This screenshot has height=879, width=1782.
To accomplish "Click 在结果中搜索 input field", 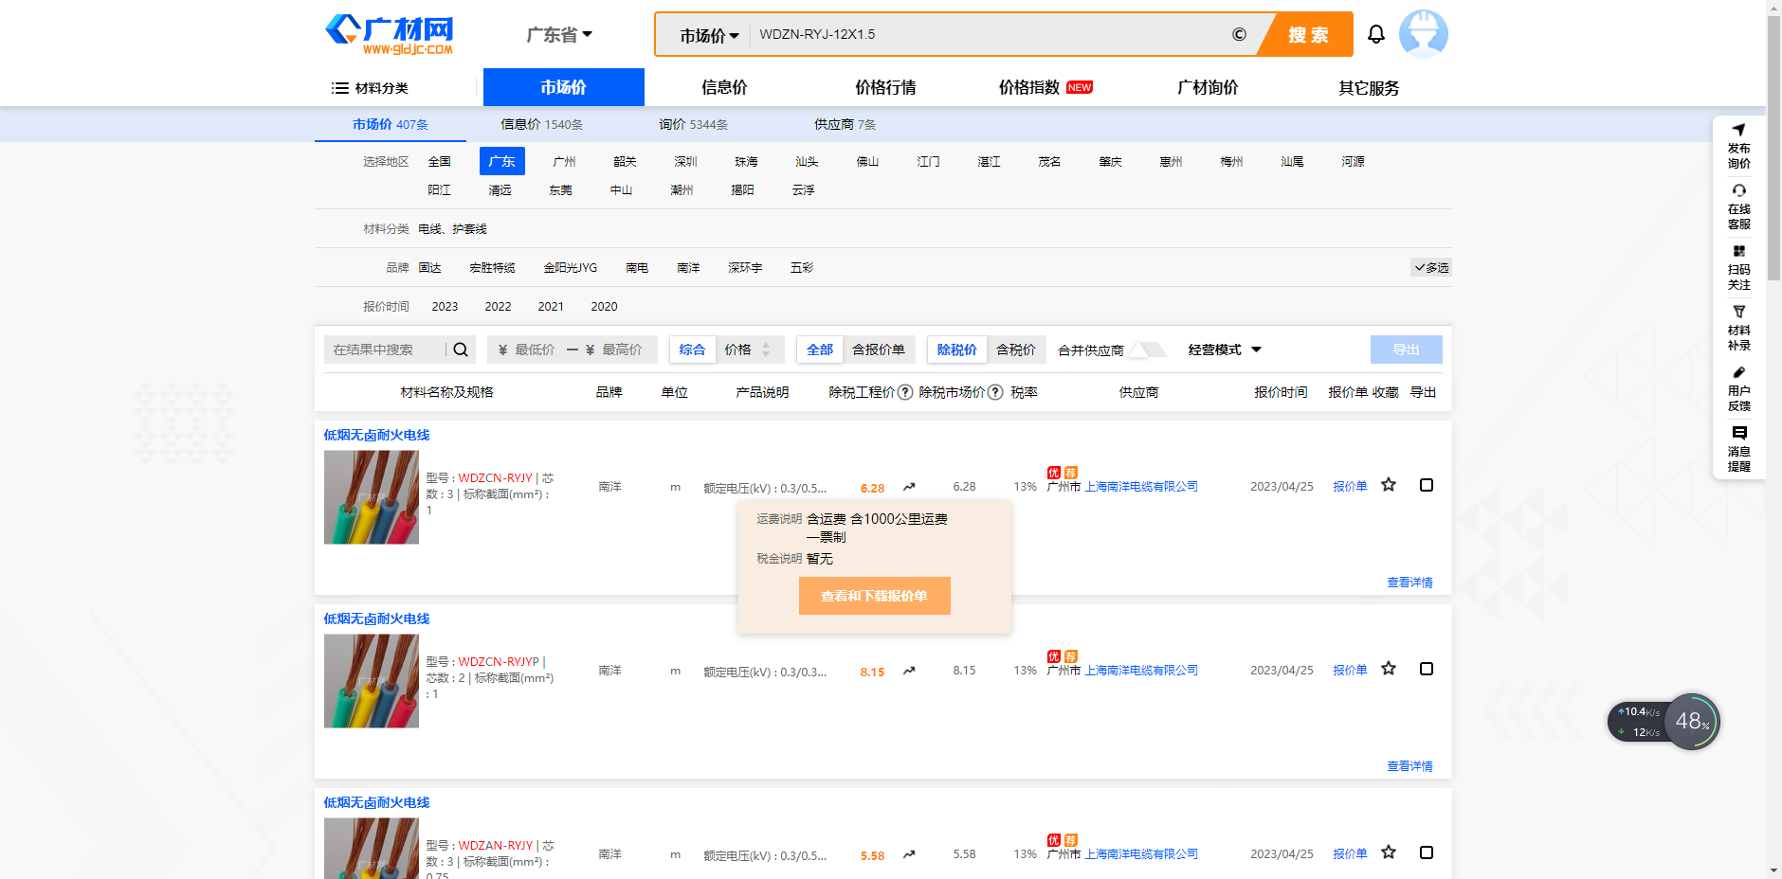I will tap(385, 350).
